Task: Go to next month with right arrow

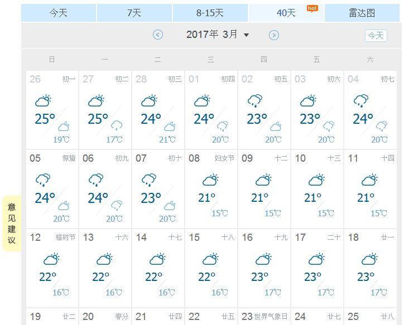Action: point(274,35)
